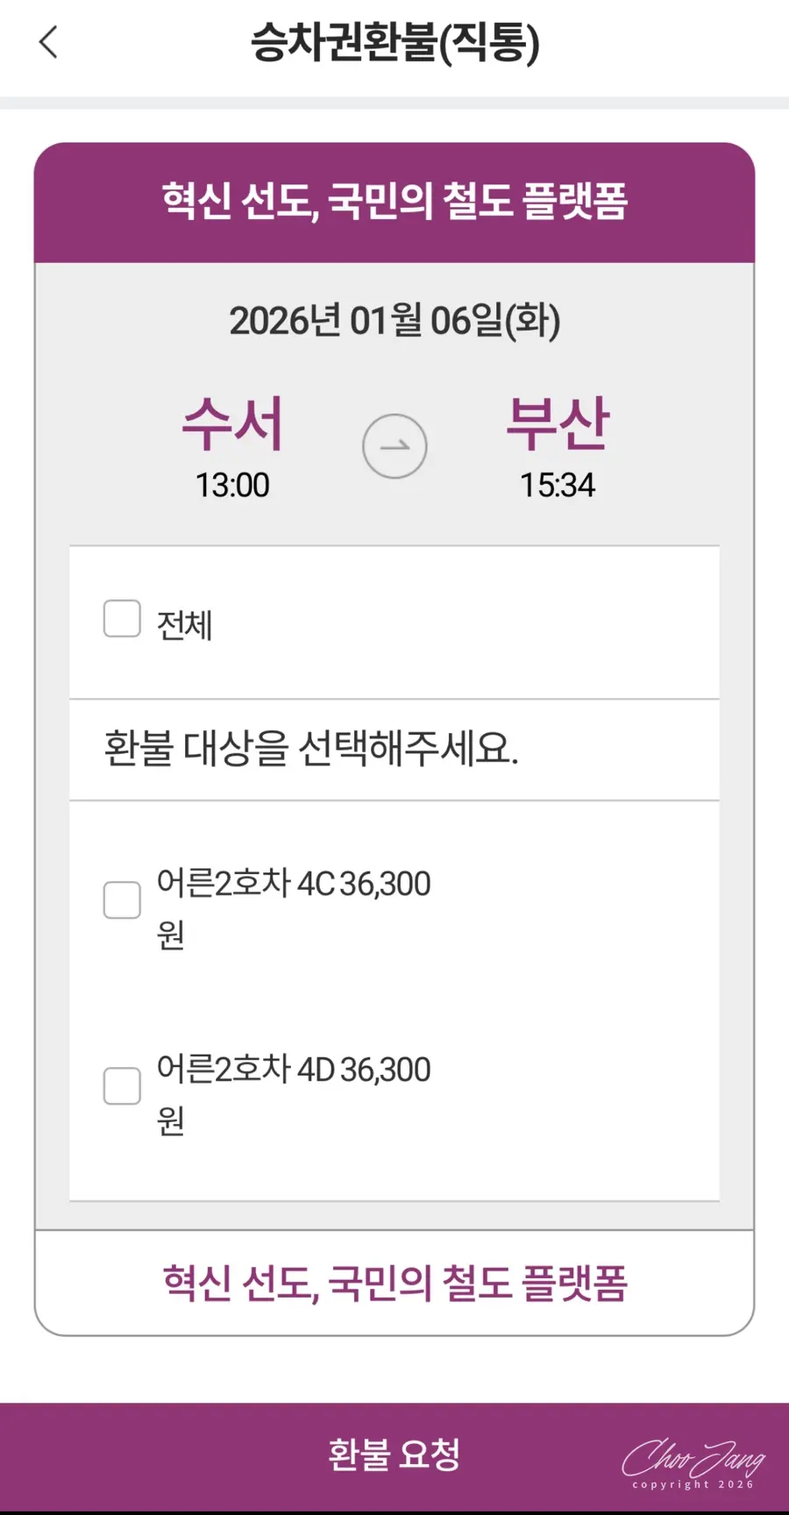This screenshot has height=1515, width=789.
Task: Tap the 환불 대상을 선택해주세요 instruction text
Action: click(x=311, y=749)
